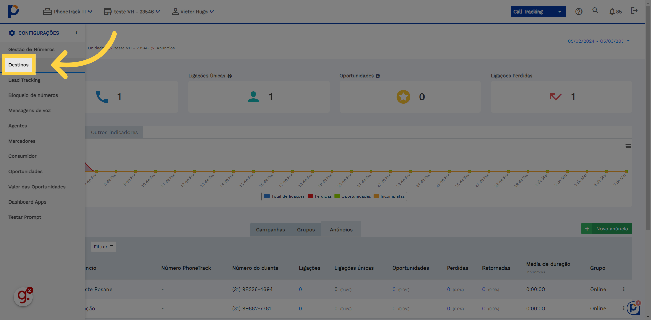
Task: Switch to Outros indicadores tab
Action: [x=114, y=132]
